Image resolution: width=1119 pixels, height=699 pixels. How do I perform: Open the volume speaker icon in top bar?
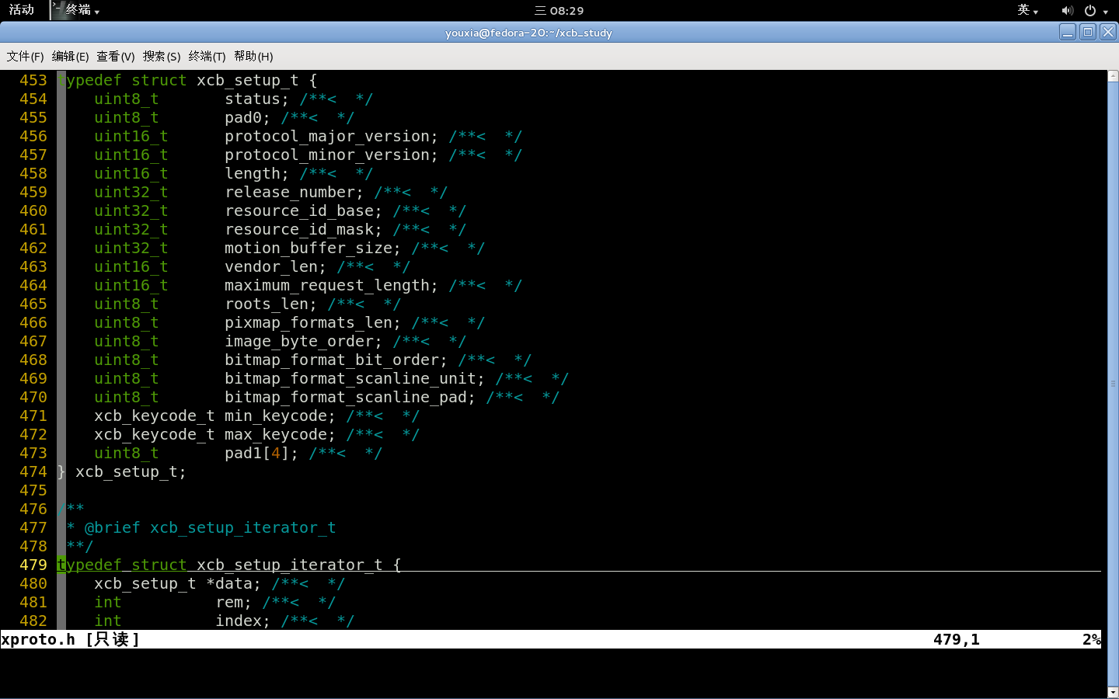(1067, 10)
